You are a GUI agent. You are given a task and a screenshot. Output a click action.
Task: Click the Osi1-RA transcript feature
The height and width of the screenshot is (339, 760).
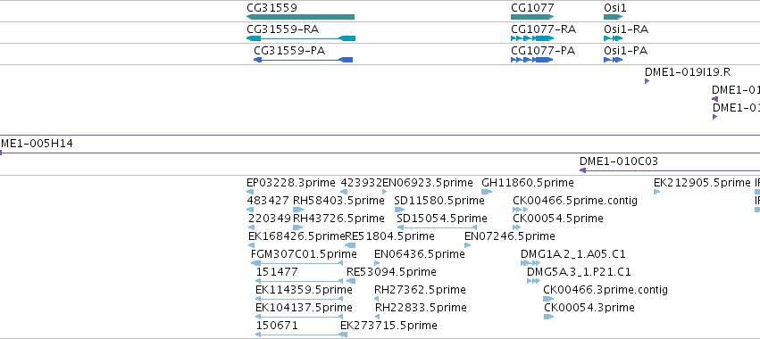(614, 38)
